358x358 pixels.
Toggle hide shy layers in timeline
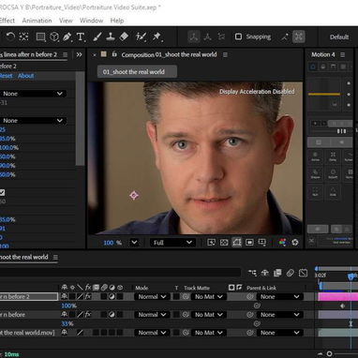[264, 273]
